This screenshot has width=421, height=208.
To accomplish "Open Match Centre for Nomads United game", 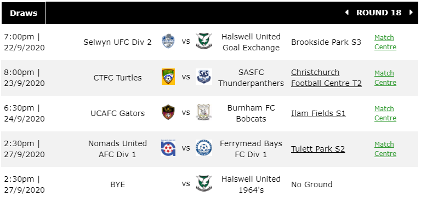I will point(385,149).
